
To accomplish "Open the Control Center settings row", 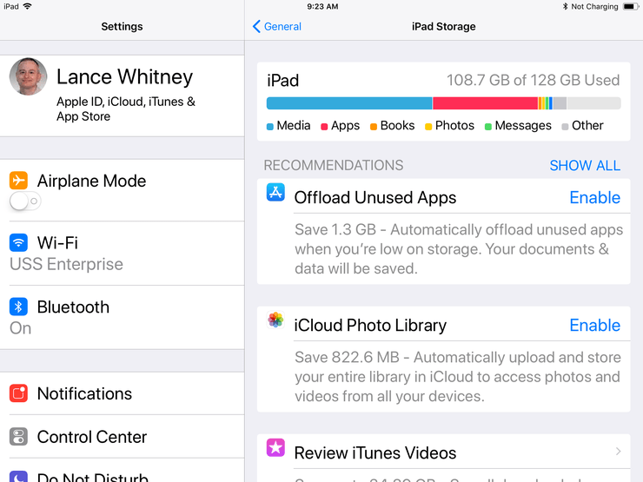I will [123, 437].
